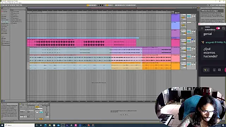The image size is (226, 127).
Task: Click the Windows taskbar search box
Action: coord(19,125)
